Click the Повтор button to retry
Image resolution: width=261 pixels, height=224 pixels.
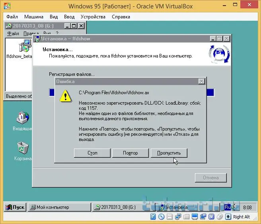coord(130,153)
